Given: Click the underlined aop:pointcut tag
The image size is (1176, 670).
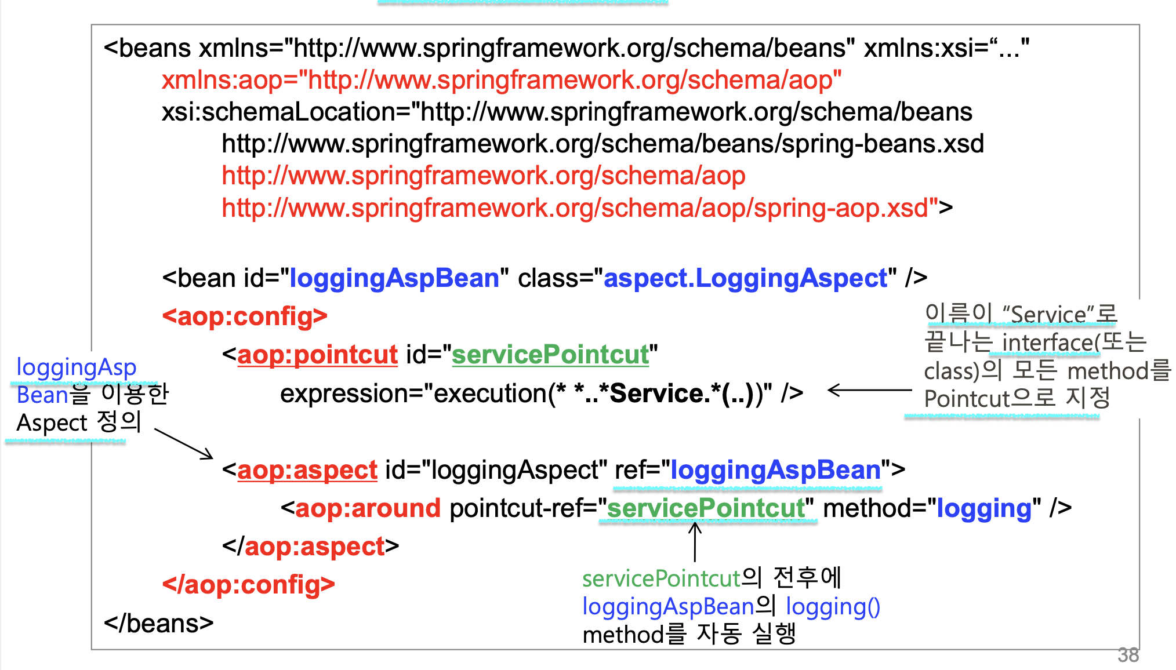Looking at the screenshot, I should [x=317, y=355].
